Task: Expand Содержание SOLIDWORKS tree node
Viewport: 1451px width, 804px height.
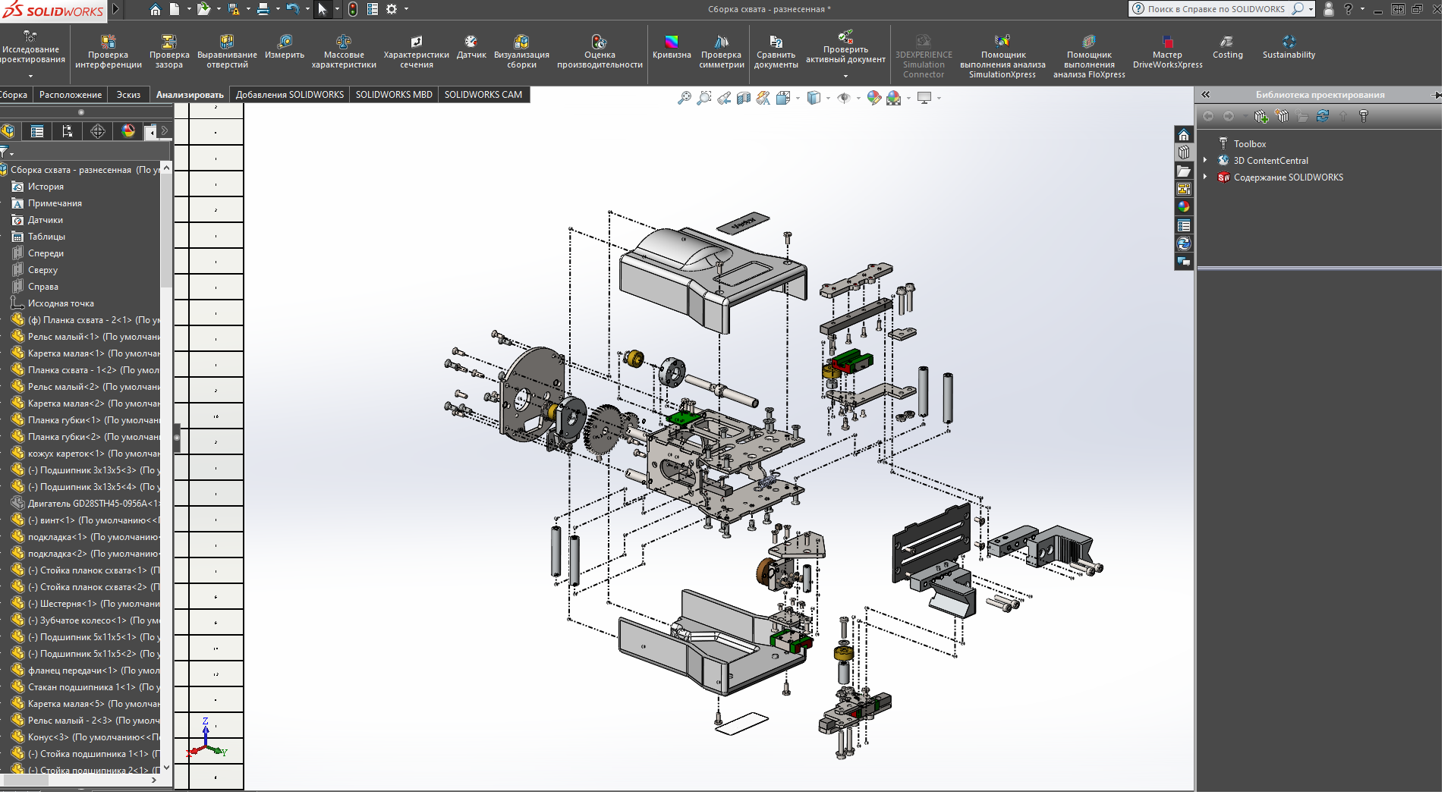Action: pyautogui.click(x=1205, y=177)
